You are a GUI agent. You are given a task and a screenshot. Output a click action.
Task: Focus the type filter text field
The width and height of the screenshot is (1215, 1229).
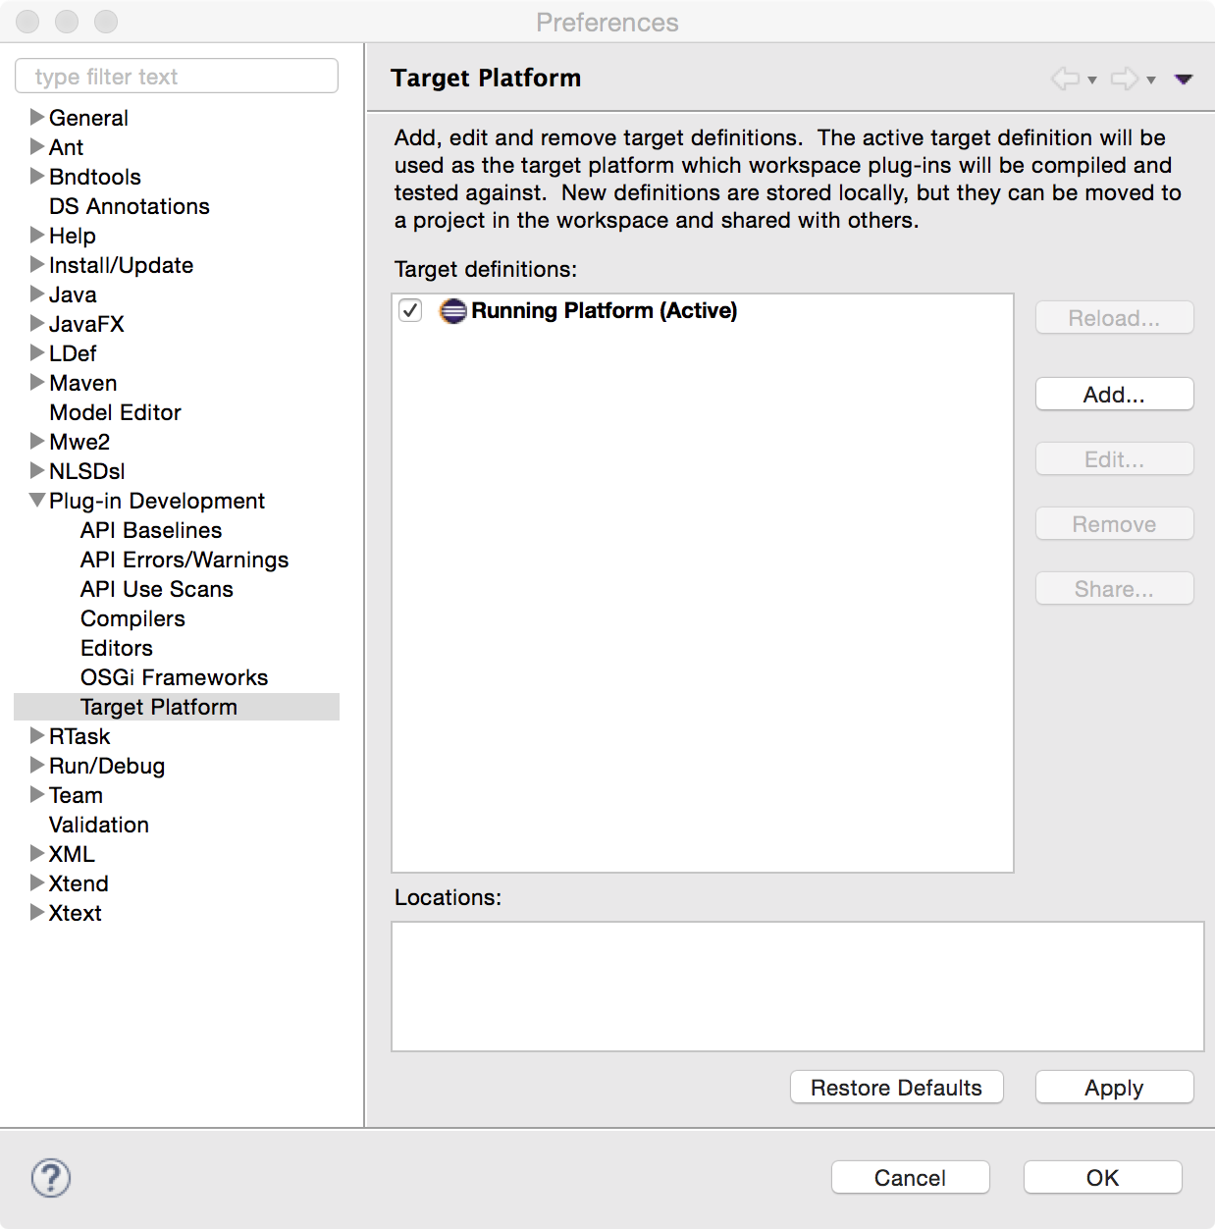tap(177, 77)
